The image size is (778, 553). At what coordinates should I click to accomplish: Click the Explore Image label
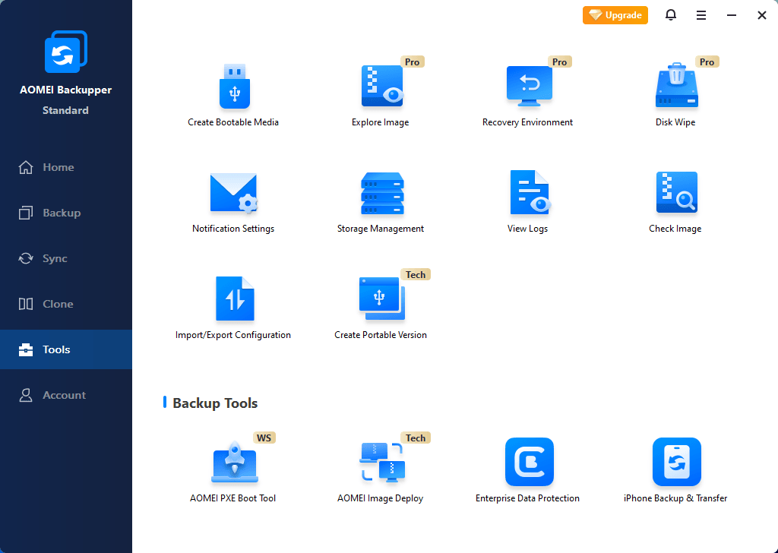pos(381,122)
